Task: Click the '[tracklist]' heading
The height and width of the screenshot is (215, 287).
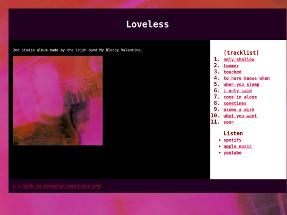Action: (241, 53)
